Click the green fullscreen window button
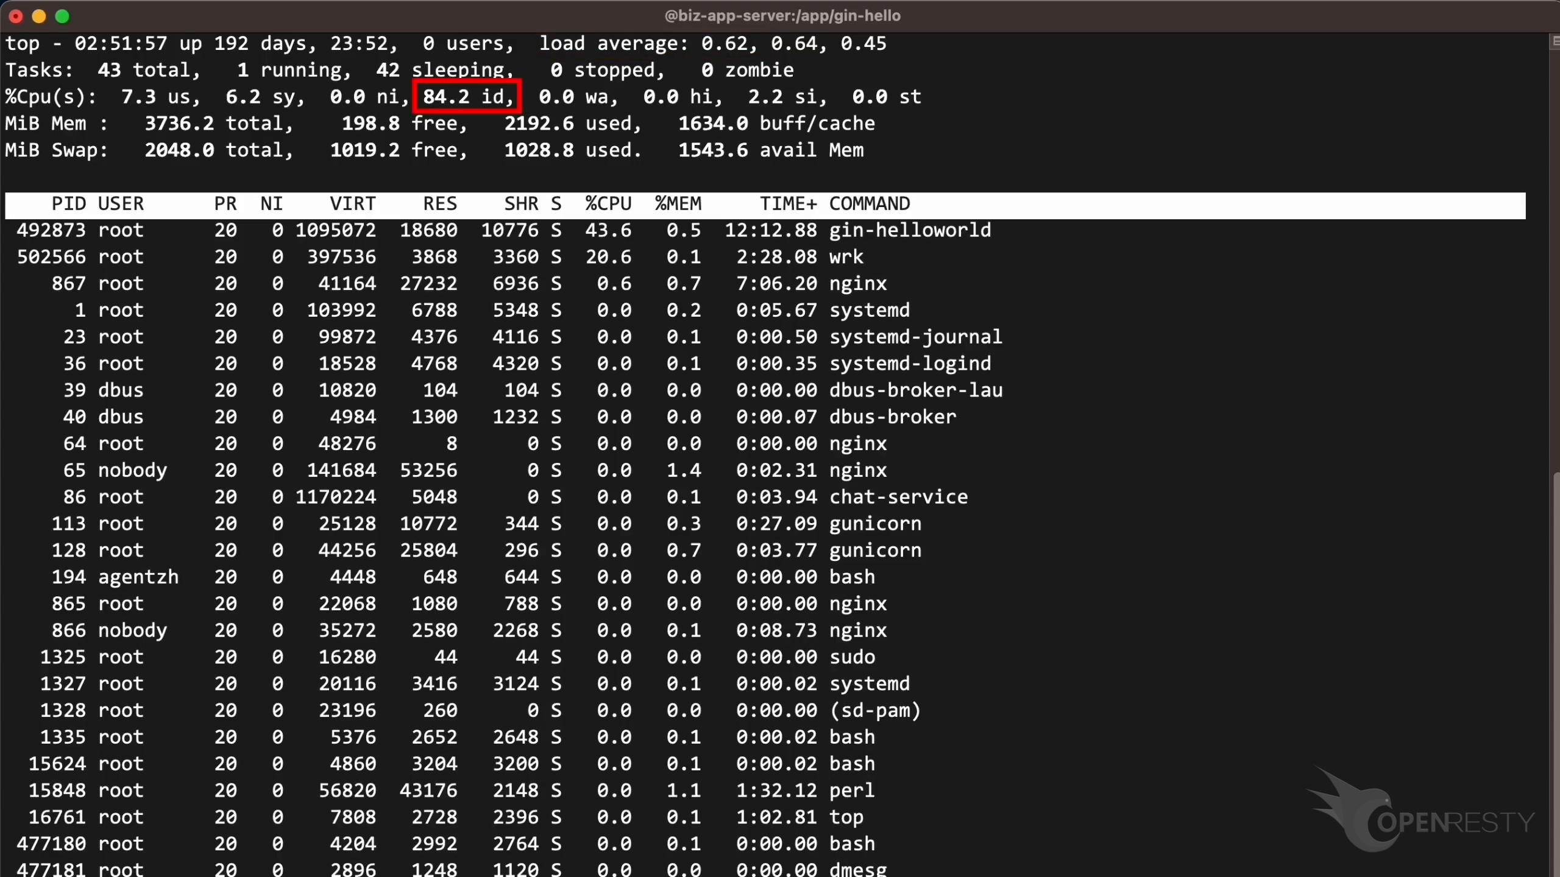Image resolution: width=1560 pixels, height=877 pixels. [x=62, y=16]
